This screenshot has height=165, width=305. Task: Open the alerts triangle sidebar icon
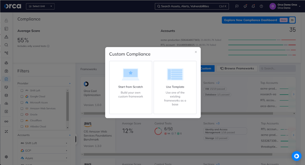coord(6,37)
